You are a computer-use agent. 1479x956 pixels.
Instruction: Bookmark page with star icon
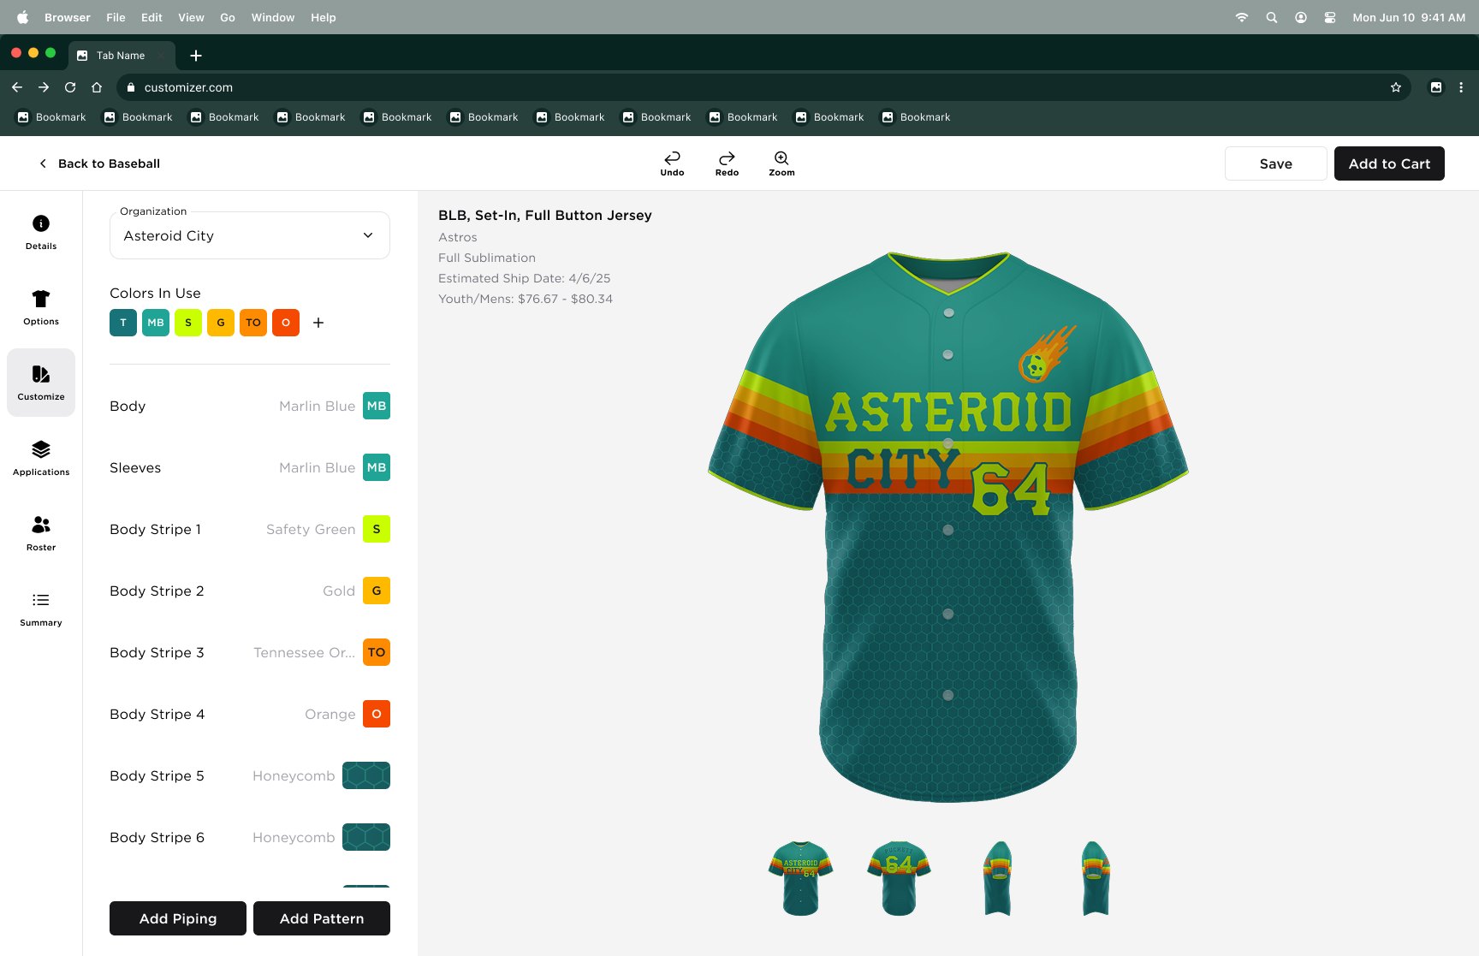coord(1396,87)
